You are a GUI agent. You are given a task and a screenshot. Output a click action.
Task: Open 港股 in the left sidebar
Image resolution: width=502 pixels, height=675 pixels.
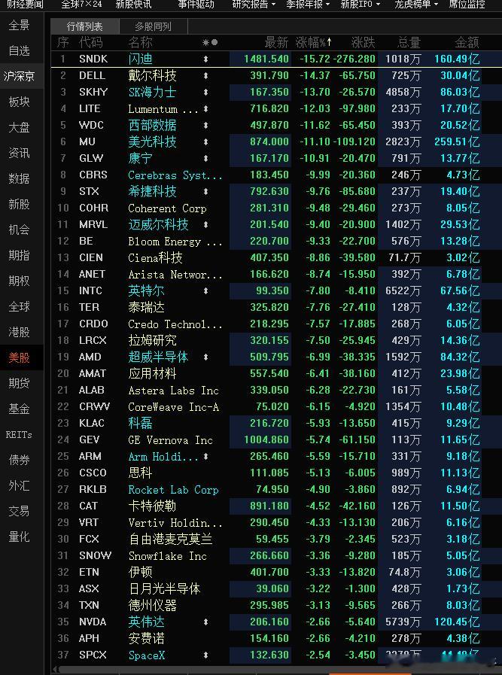tap(20, 332)
